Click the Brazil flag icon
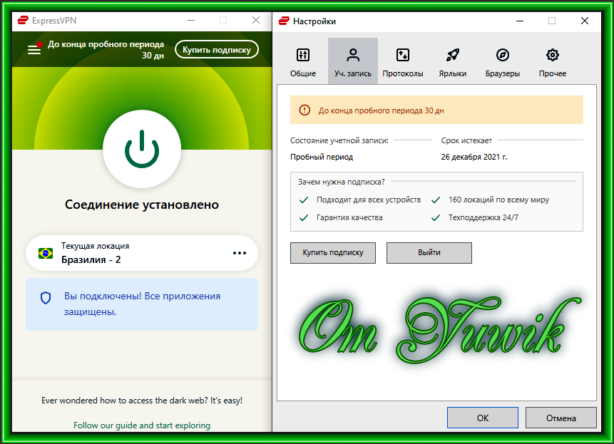 pyautogui.click(x=46, y=254)
